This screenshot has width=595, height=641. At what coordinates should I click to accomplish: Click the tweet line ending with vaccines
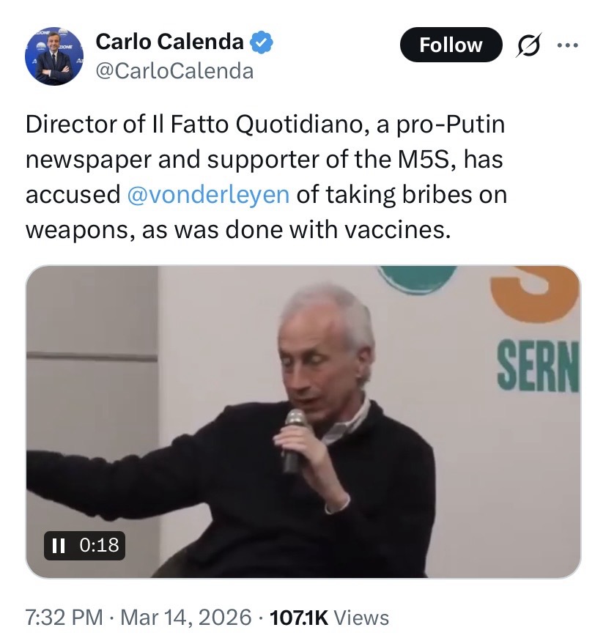[238, 230]
